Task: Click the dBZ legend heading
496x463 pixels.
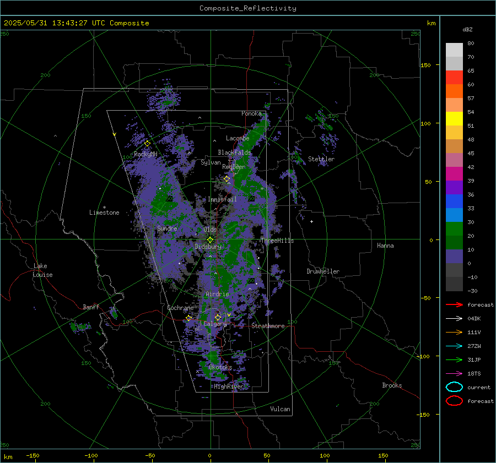Action: tap(467, 30)
